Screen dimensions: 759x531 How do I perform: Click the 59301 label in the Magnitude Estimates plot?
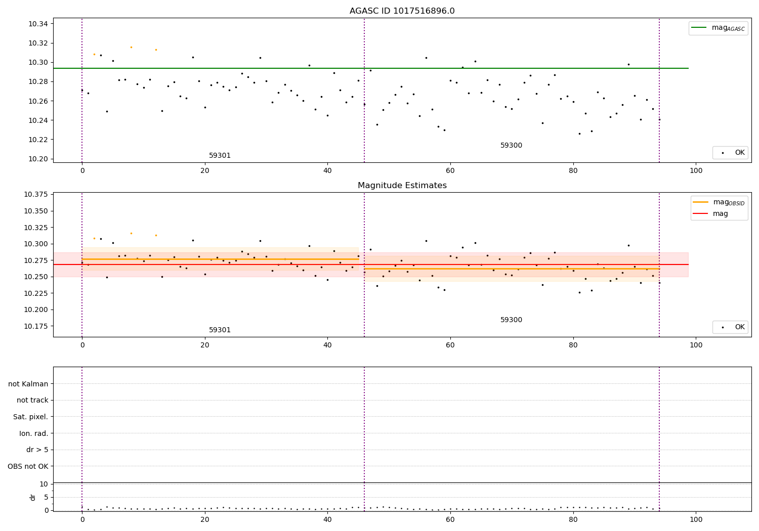click(220, 330)
